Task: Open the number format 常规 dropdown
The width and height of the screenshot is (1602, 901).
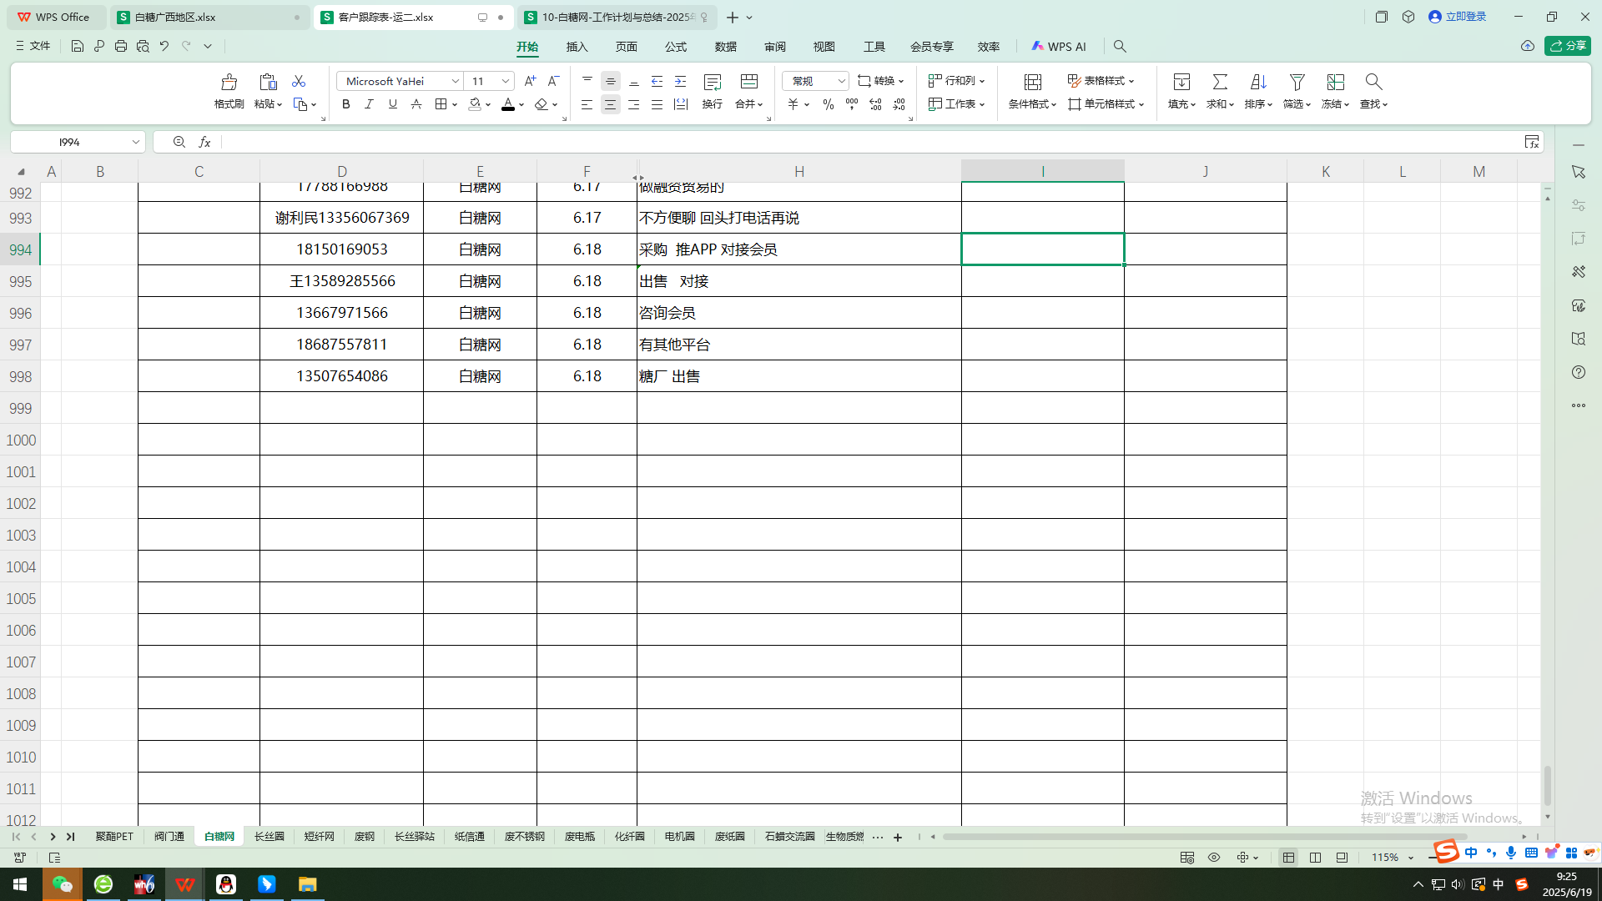Action: click(x=841, y=81)
